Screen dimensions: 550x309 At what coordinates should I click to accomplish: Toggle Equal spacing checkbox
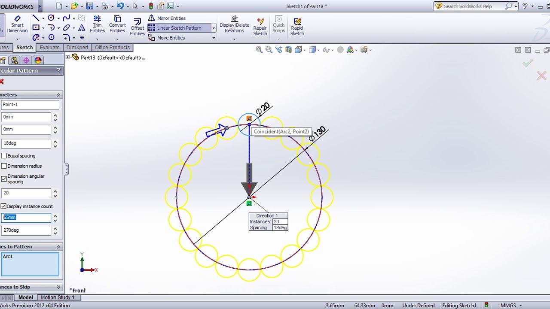[4, 156]
